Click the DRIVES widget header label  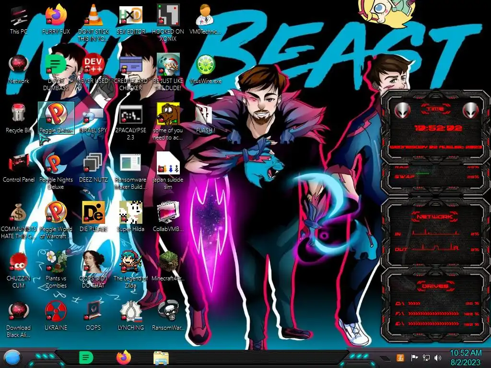(x=435, y=286)
